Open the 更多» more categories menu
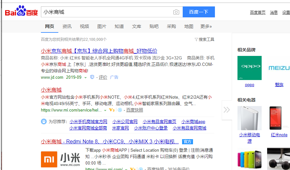The image size is (290, 170). [x=206, y=26]
